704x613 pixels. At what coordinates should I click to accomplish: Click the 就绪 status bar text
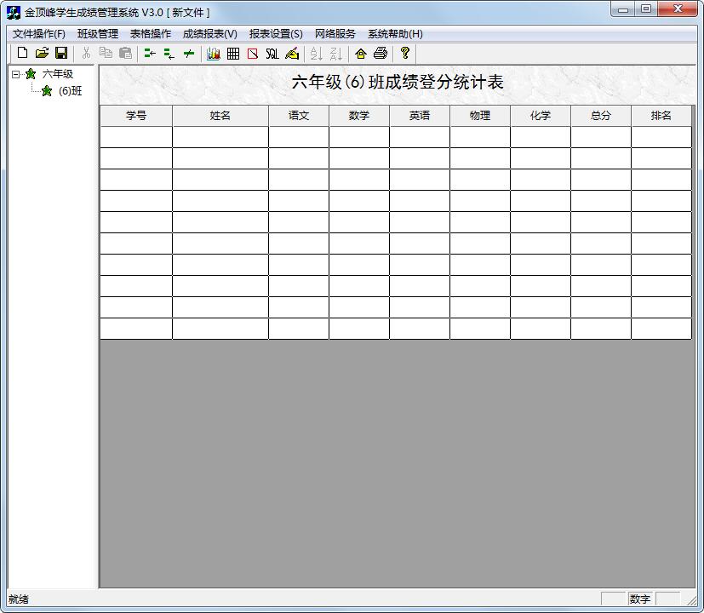19,599
